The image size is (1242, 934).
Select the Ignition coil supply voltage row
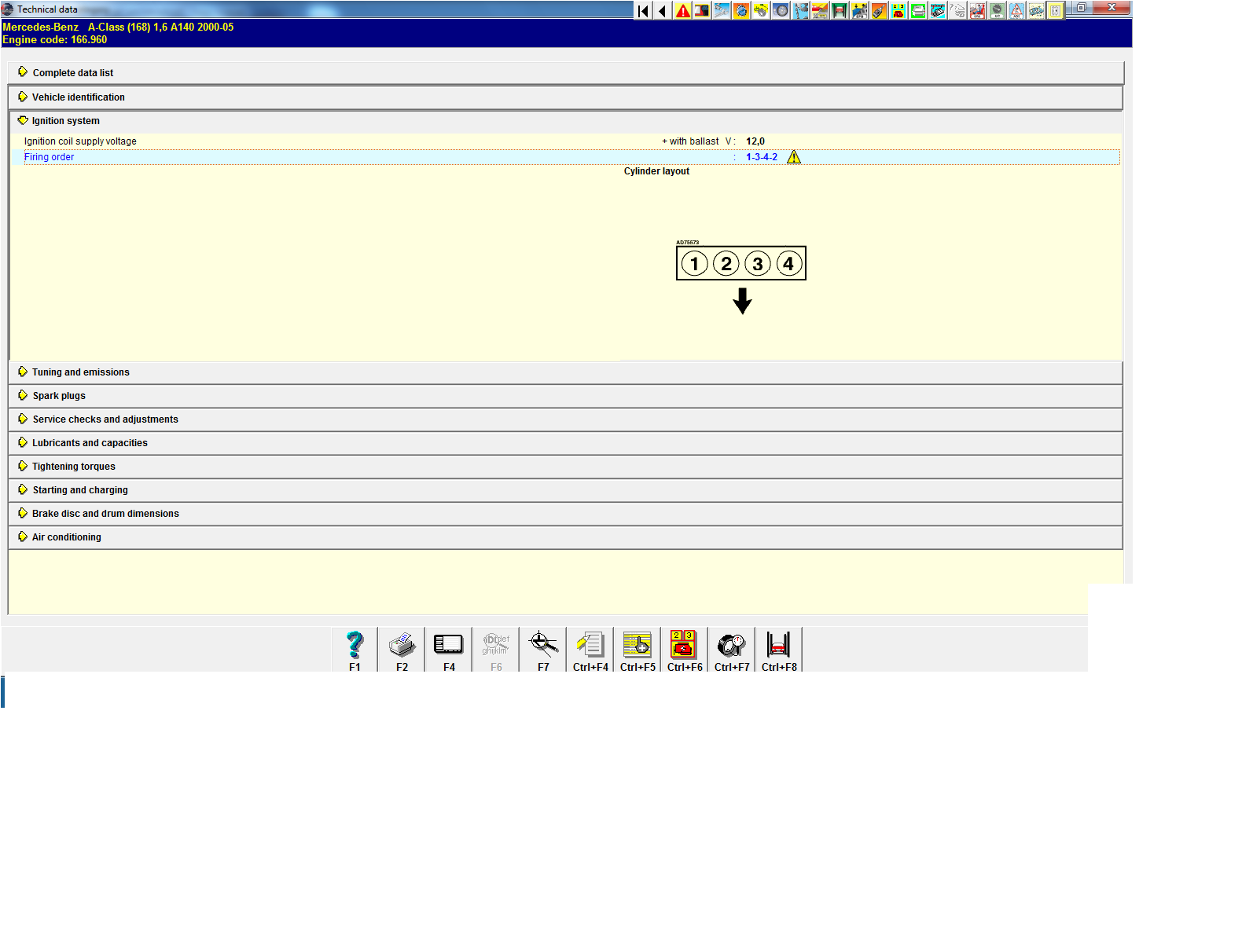(x=566, y=141)
